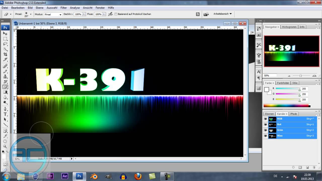Open the Filter menu
The image size is (322, 181).
point(64,8)
